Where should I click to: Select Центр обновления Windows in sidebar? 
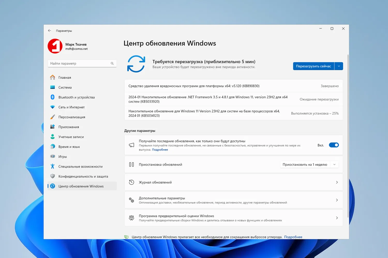(x=82, y=186)
